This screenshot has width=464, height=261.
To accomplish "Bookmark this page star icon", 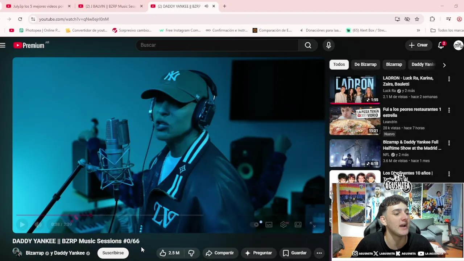I will click(417, 19).
